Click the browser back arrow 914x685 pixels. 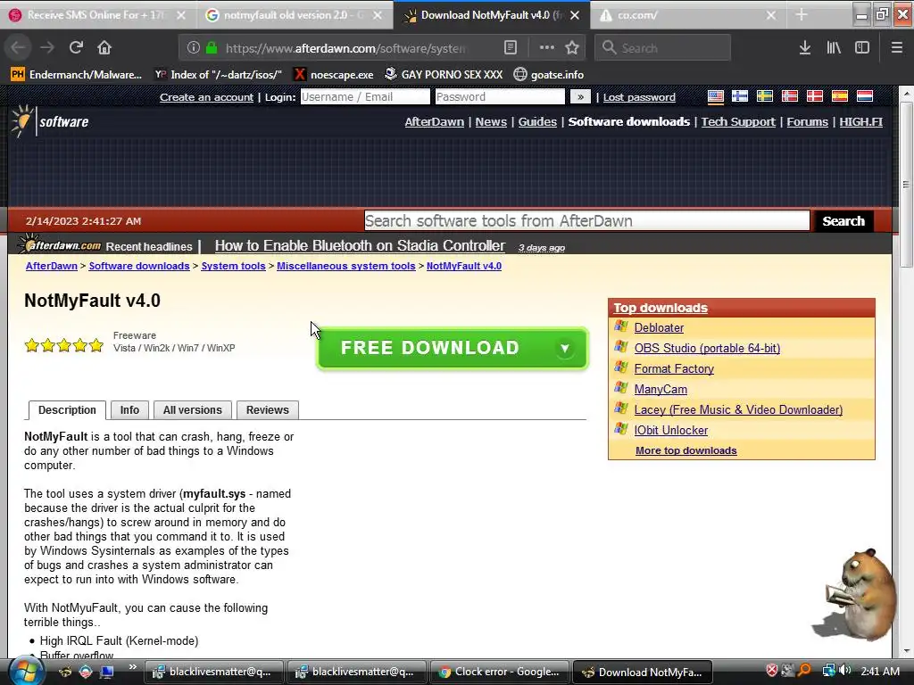[18, 47]
